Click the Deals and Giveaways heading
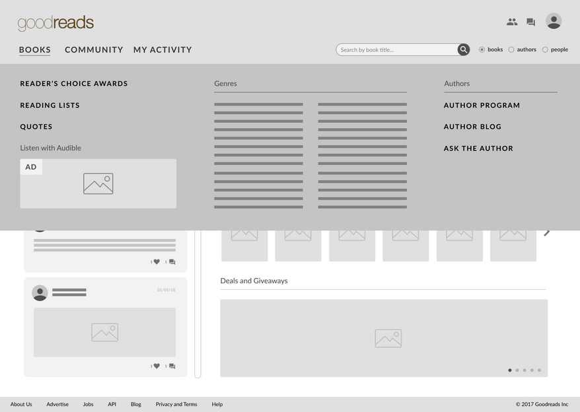This screenshot has height=412, width=580. coord(254,281)
